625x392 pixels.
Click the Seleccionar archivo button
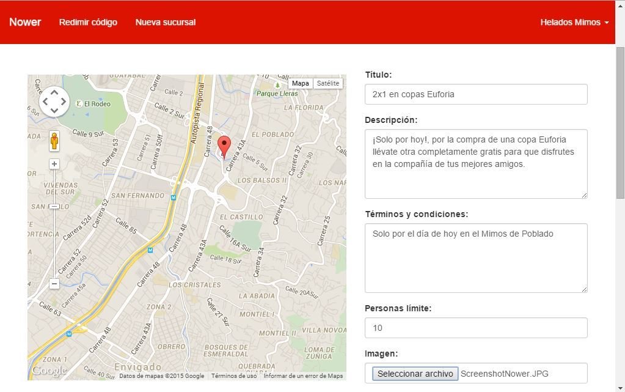coord(415,374)
